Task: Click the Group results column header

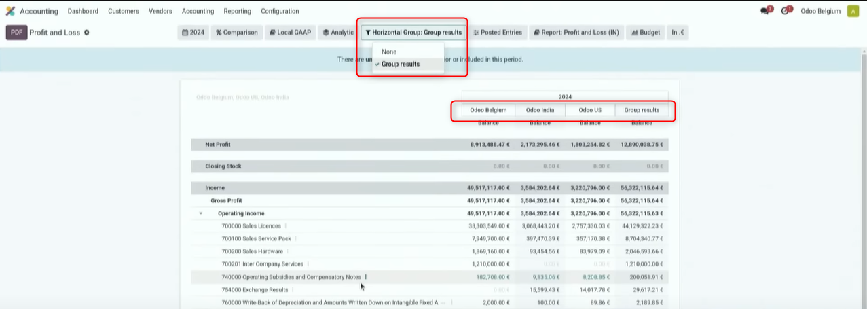Action: pyautogui.click(x=642, y=110)
